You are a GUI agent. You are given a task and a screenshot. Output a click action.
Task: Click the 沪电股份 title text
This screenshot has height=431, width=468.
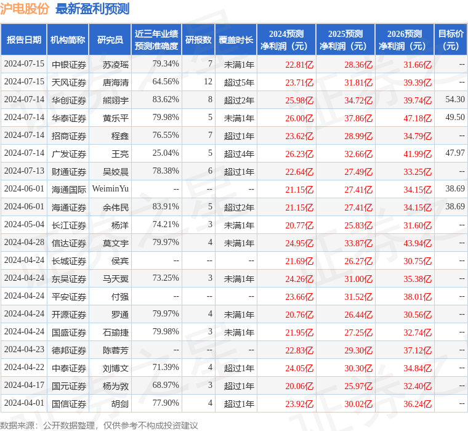coord(25,9)
